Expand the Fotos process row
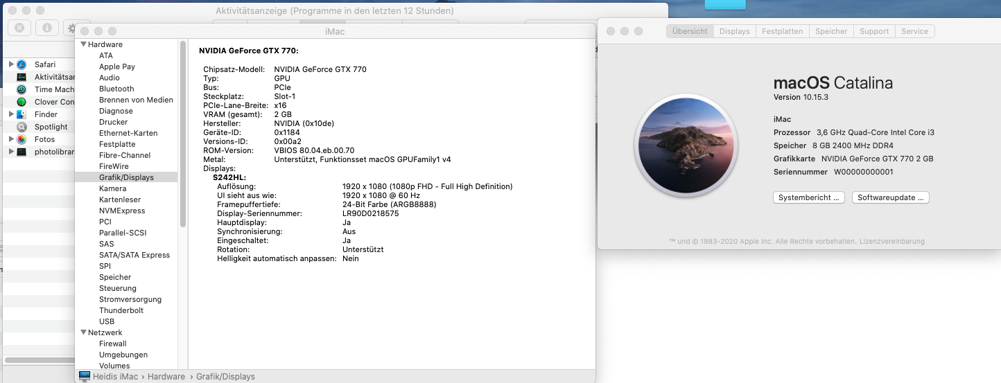 pos(11,139)
